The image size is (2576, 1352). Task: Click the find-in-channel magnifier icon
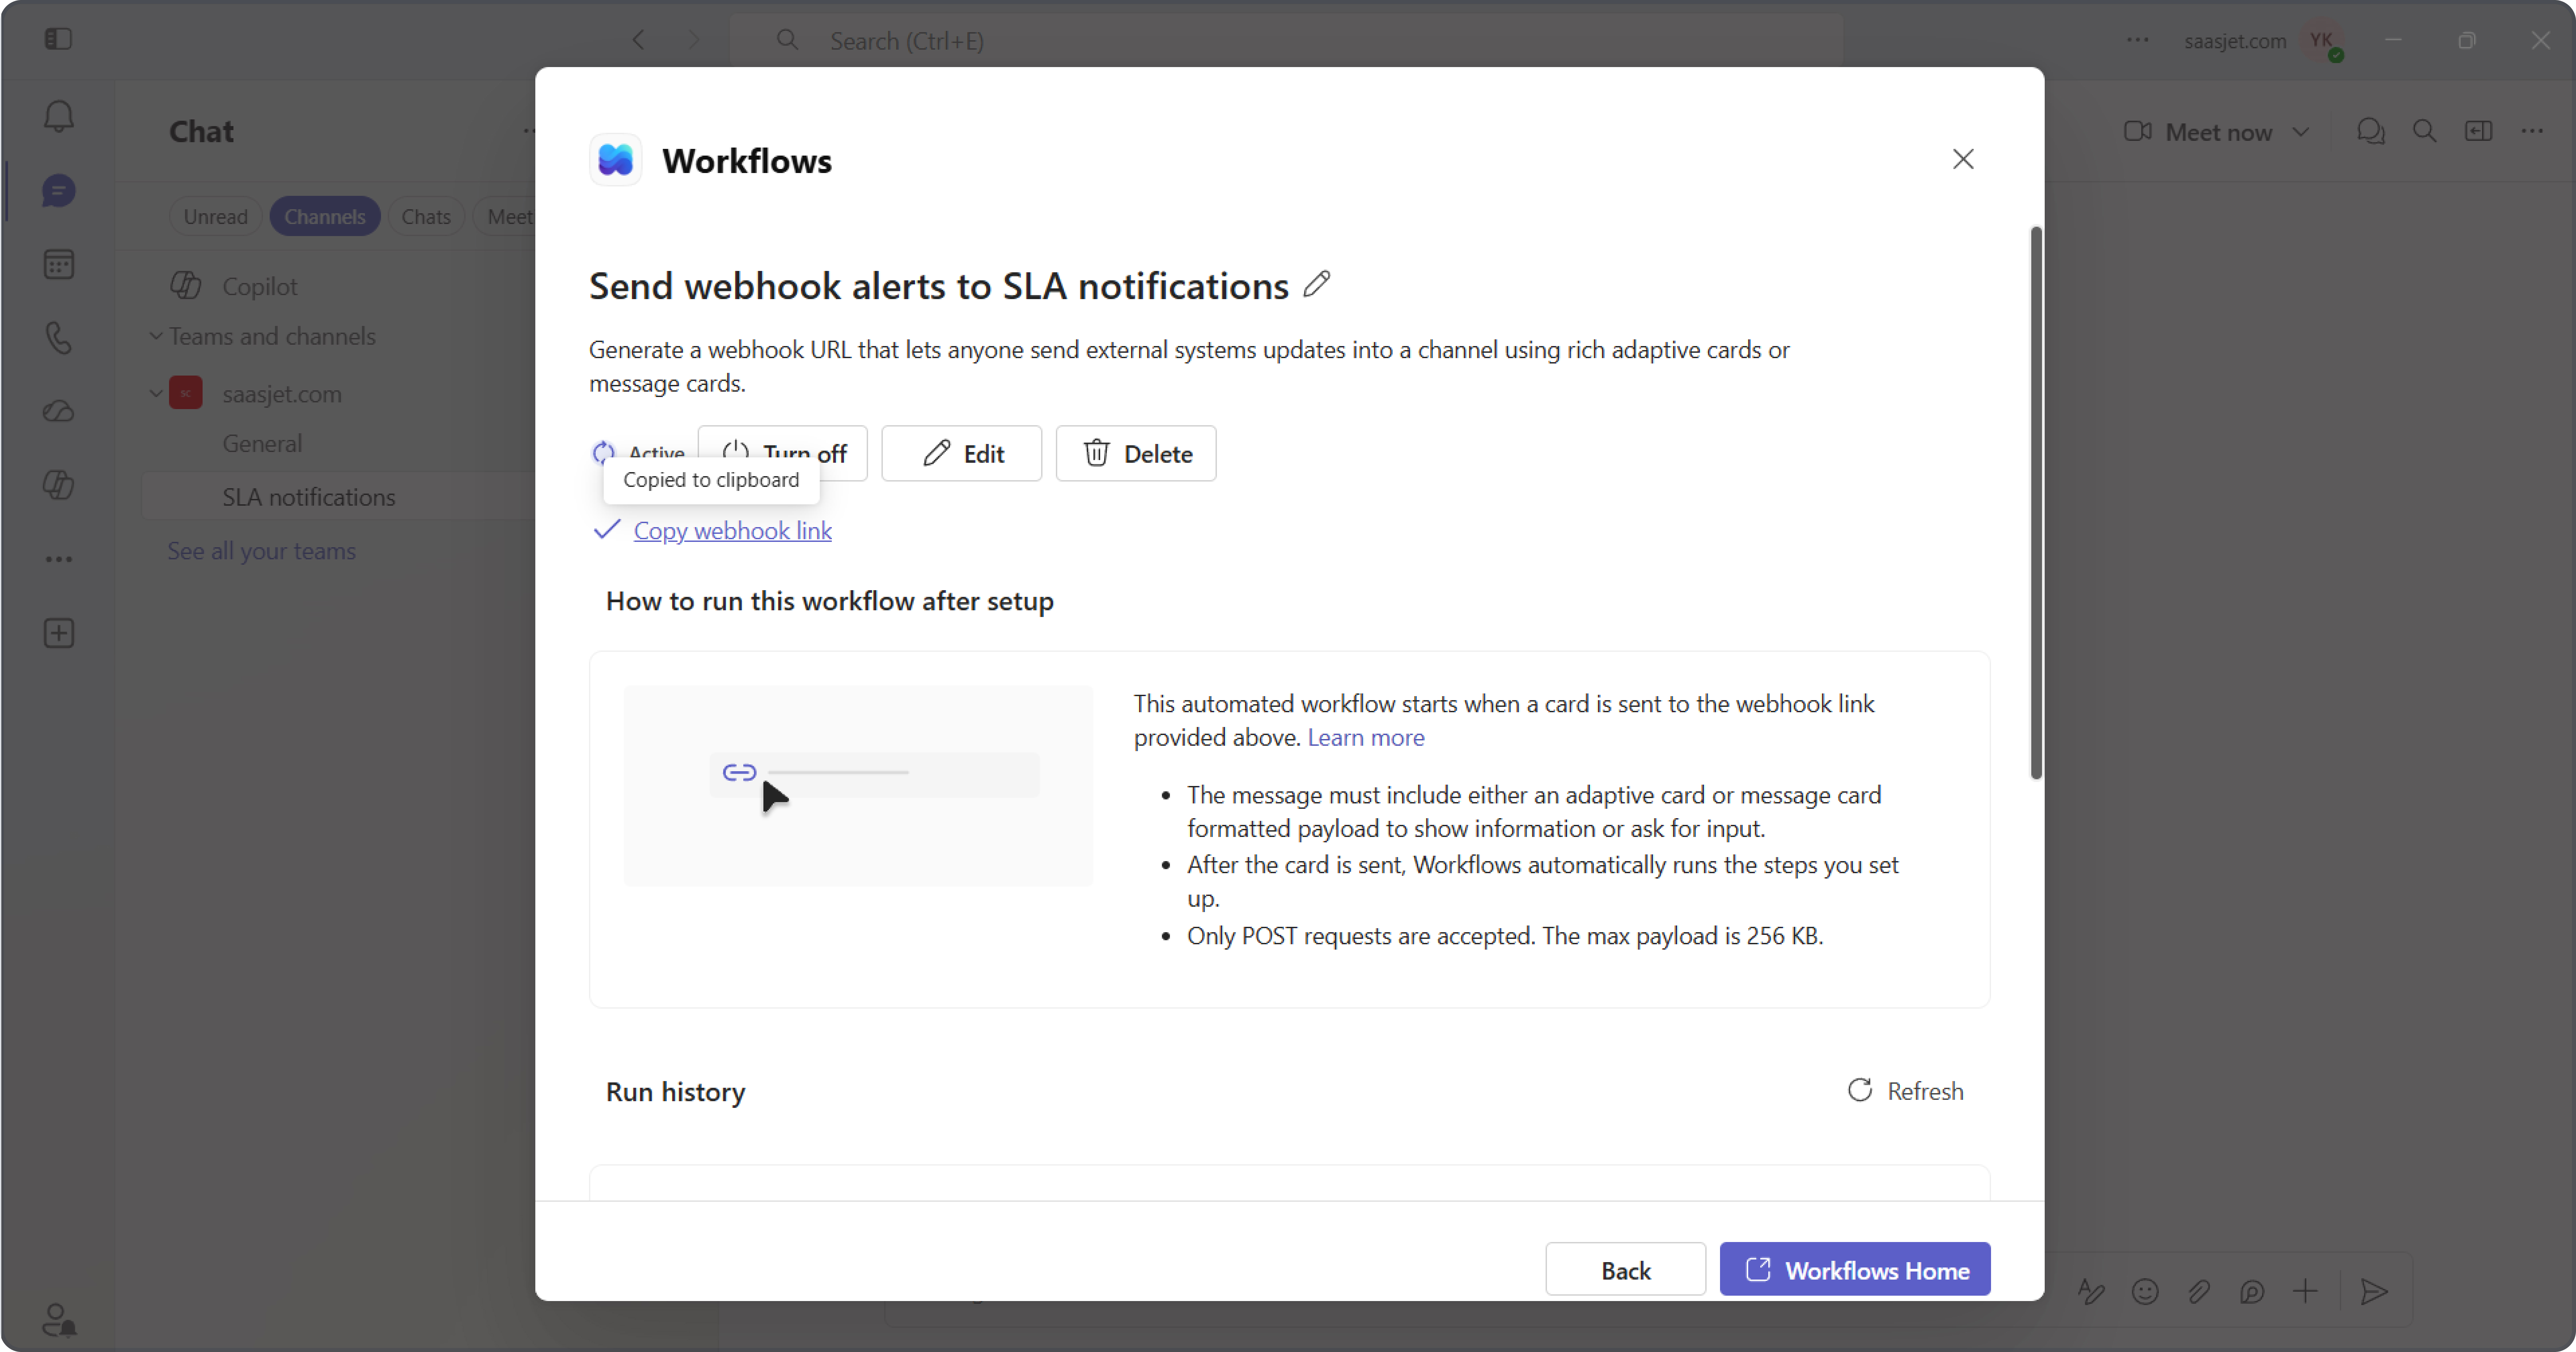pyautogui.click(x=2425, y=131)
